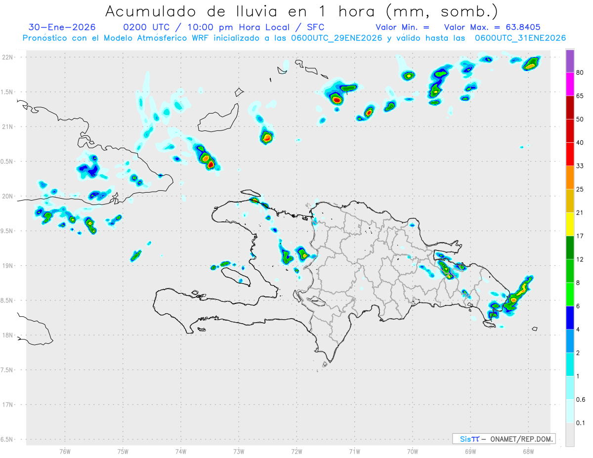Viewport: 593px width, 458px height.
Task: Click the '68W' longitude label
Action: click(528, 452)
